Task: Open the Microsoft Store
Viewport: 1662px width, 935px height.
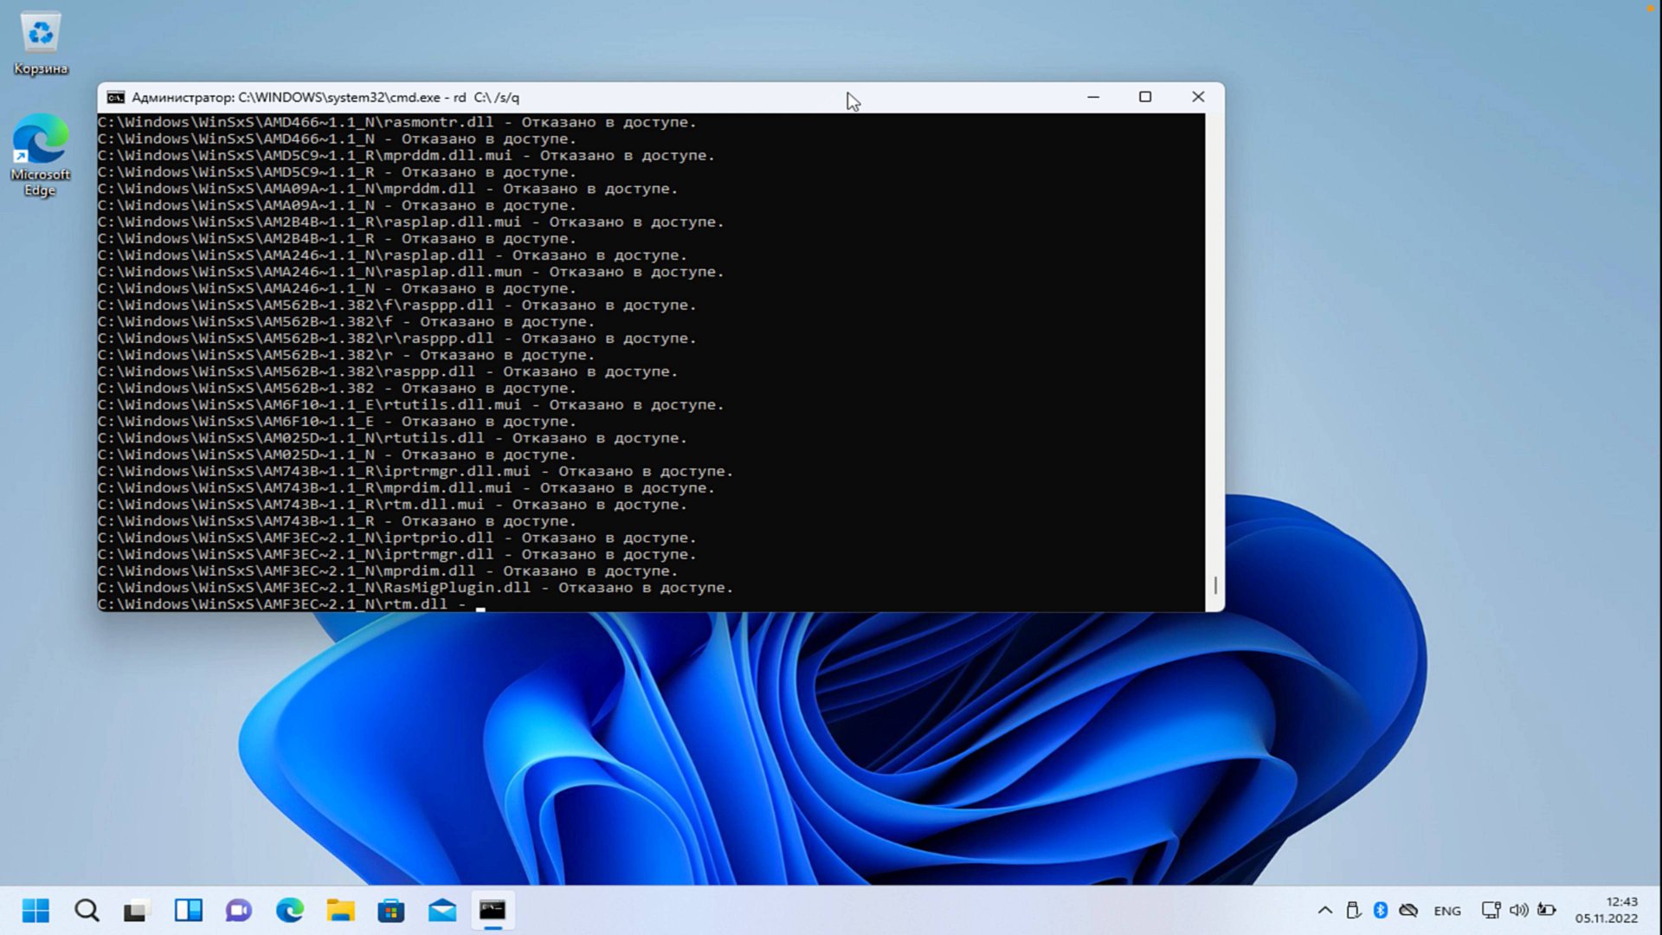Action: pyautogui.click(x=390, y=910)
